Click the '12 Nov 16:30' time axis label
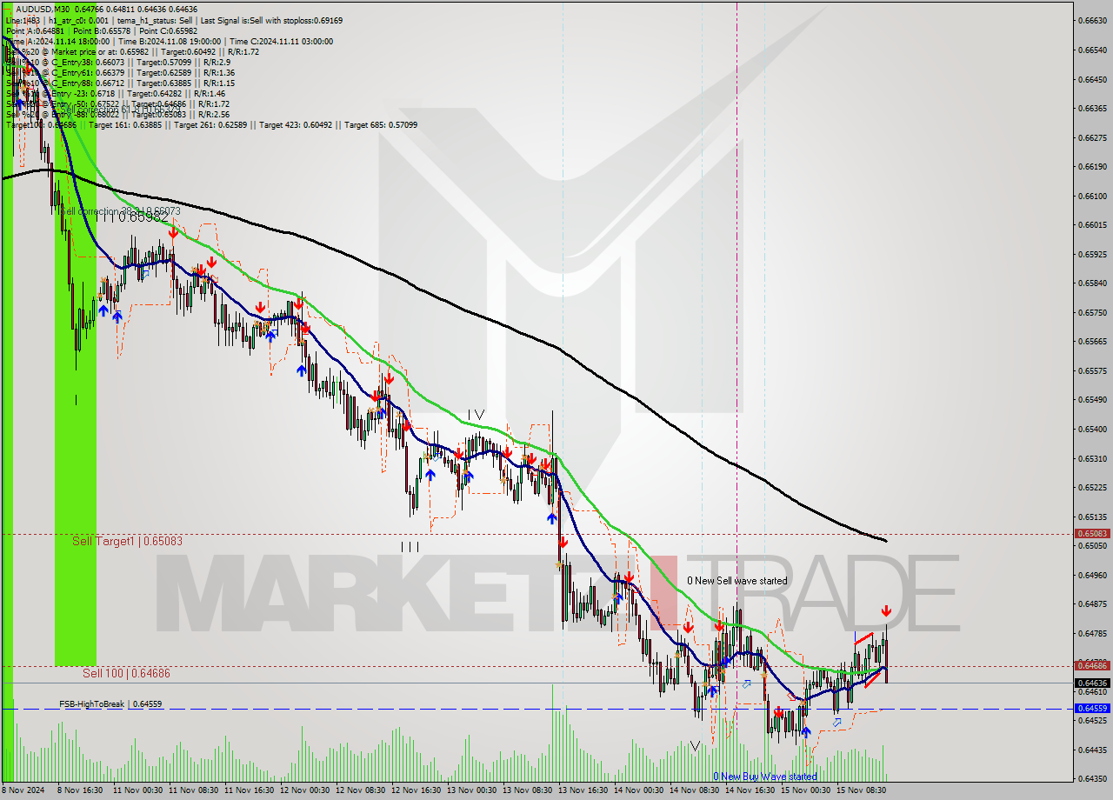Image resolution: width=1113 pixels, height=800 pixels. (x=417, y=790)
